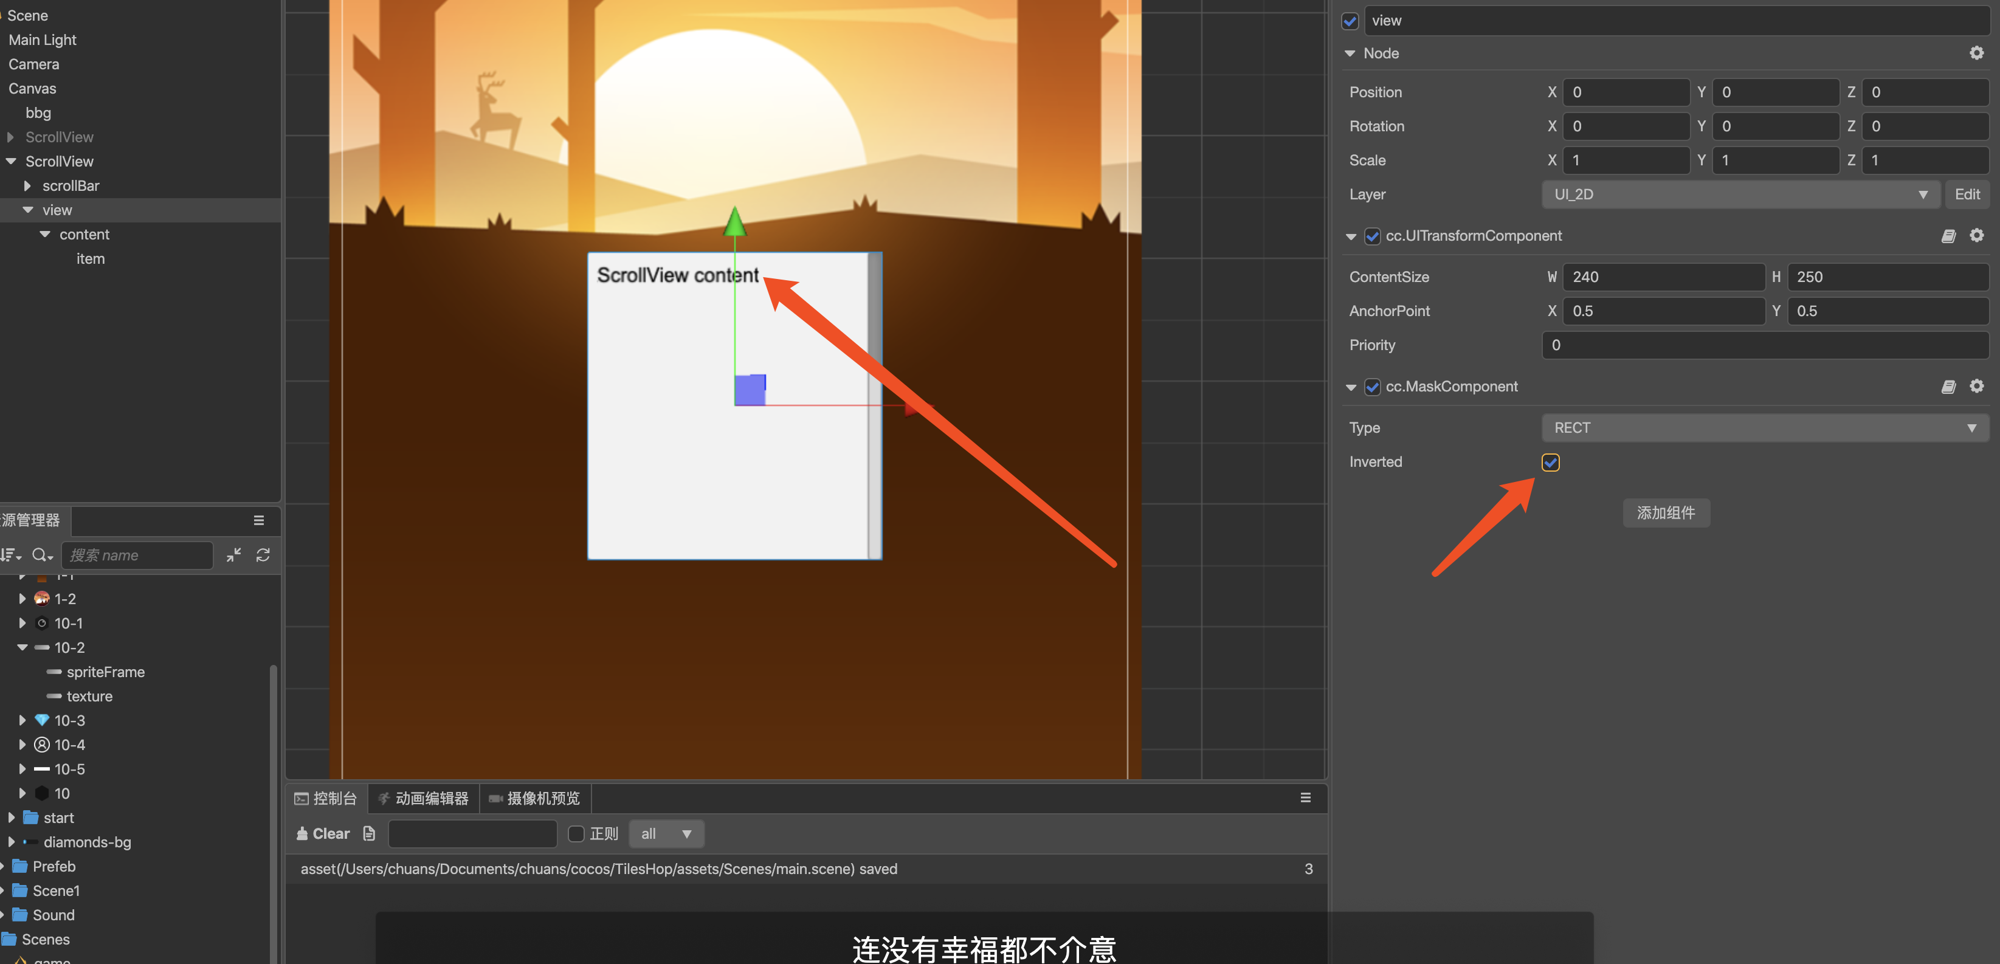Screen dimensions: 2000x964
Task: Click the Clear console button
Action: 324,833
